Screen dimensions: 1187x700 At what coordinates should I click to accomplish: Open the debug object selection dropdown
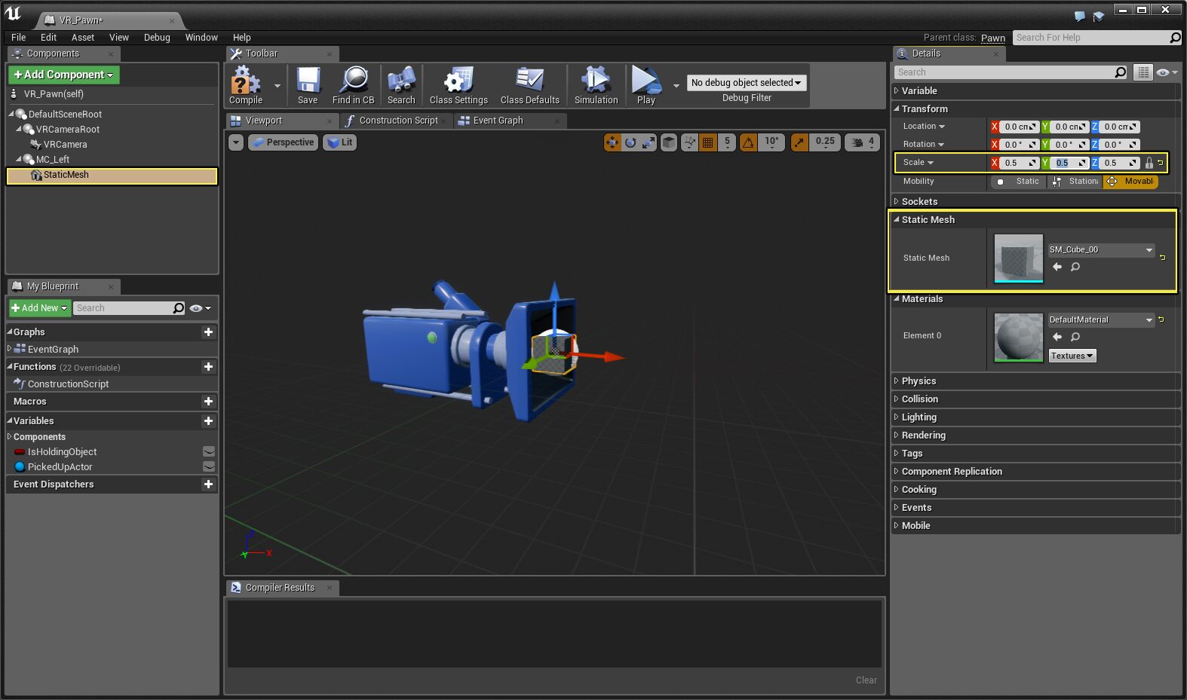click(746, 83)
